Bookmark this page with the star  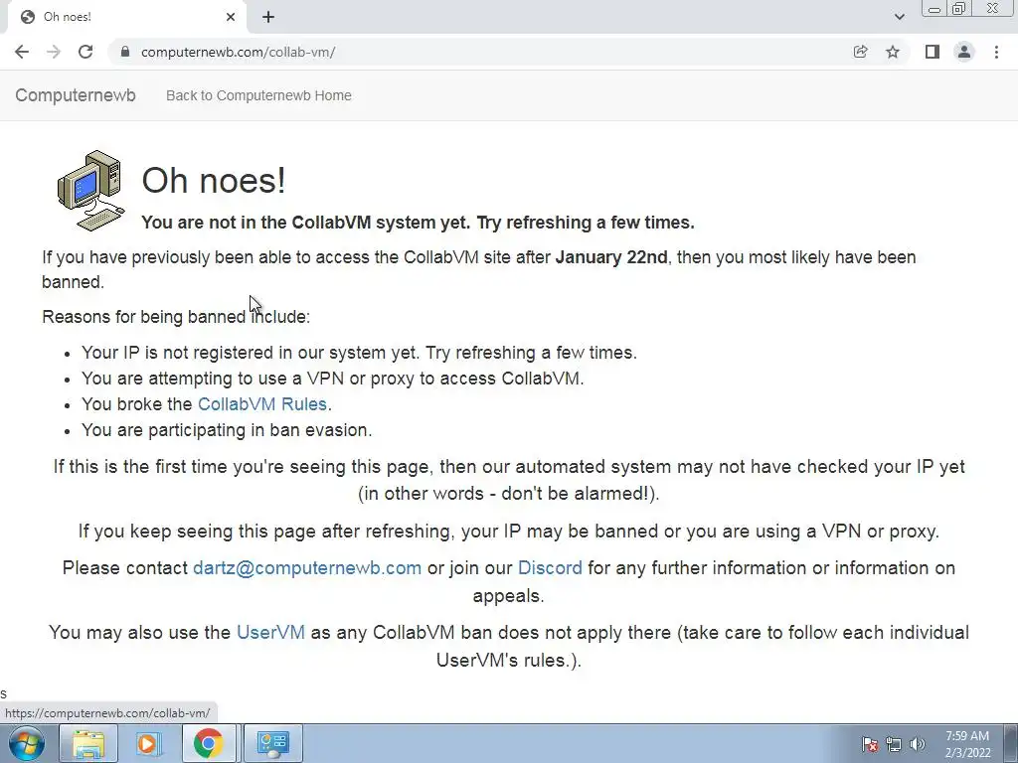tap(893, 52)
